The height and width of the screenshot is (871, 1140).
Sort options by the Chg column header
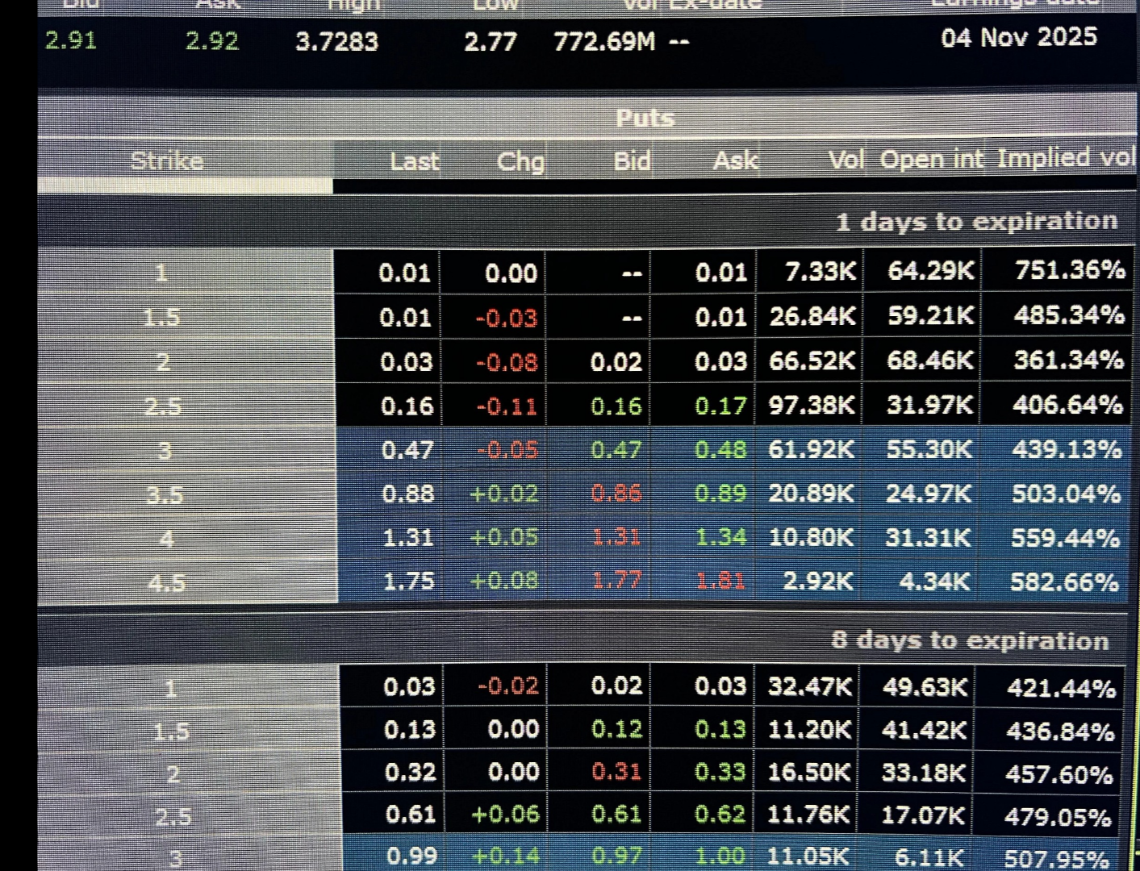tap(520, 161)
